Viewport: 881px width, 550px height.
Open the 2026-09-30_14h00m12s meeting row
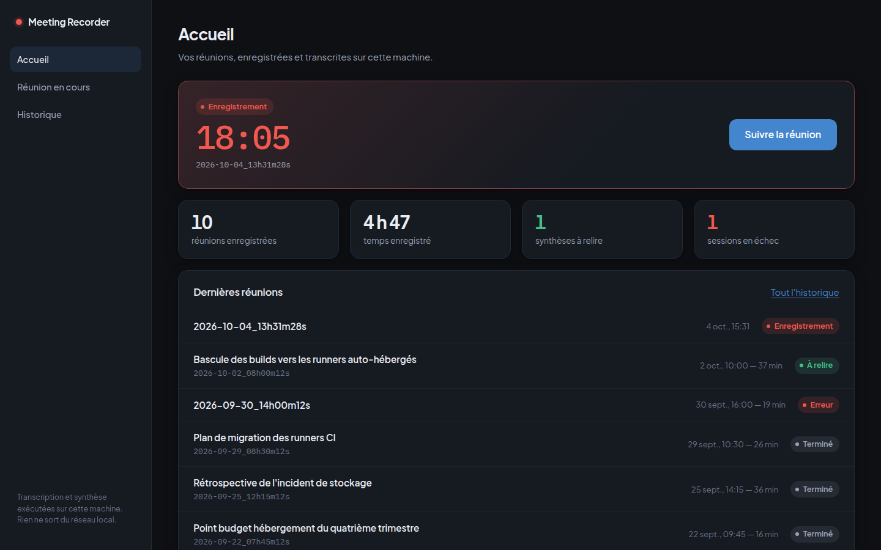point(516,405)
